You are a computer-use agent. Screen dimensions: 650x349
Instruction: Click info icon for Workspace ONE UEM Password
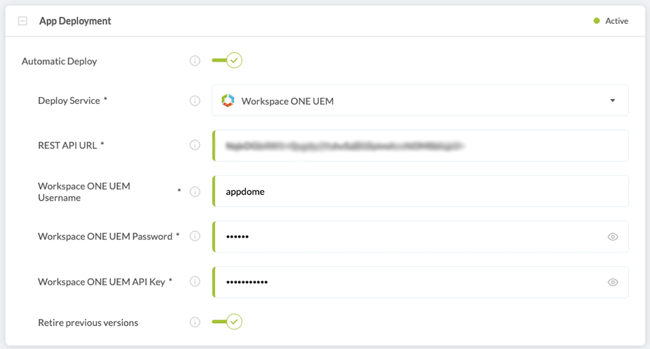pyautogui.click(x=195, y=236)
